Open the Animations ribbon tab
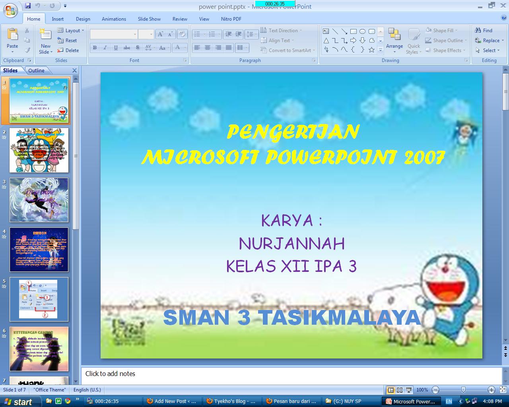The width and height of the screenshot is (509, 407). (x=114, y=19)
